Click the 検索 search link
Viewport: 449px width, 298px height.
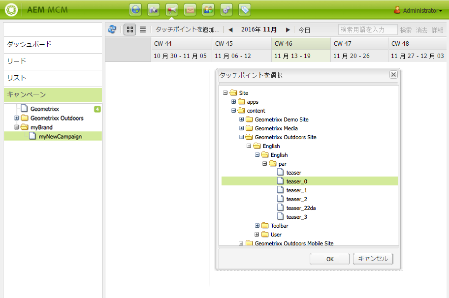coord(406,30)
